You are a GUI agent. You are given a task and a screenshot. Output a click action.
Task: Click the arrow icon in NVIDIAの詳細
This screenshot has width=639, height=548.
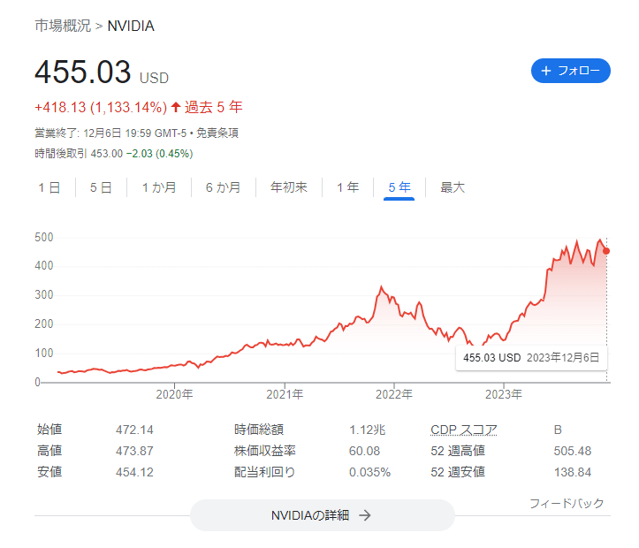coord(365,515)
